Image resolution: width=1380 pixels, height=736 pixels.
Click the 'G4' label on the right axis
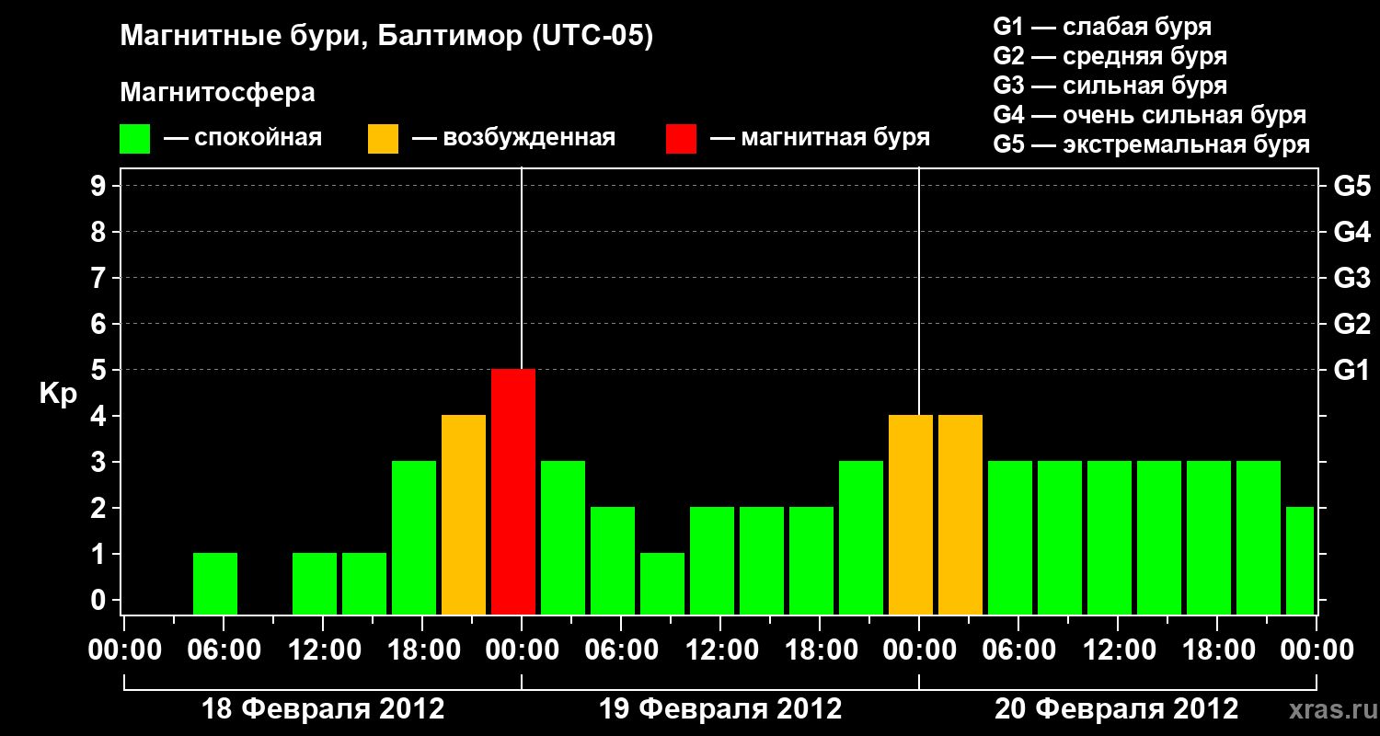1351,232
